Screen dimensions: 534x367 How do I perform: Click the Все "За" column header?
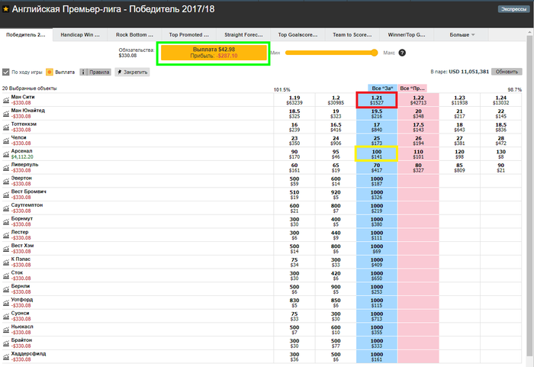pyautogui.click(x=382, y=89)
